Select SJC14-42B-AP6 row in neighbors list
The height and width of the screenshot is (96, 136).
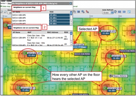(41, 15)
